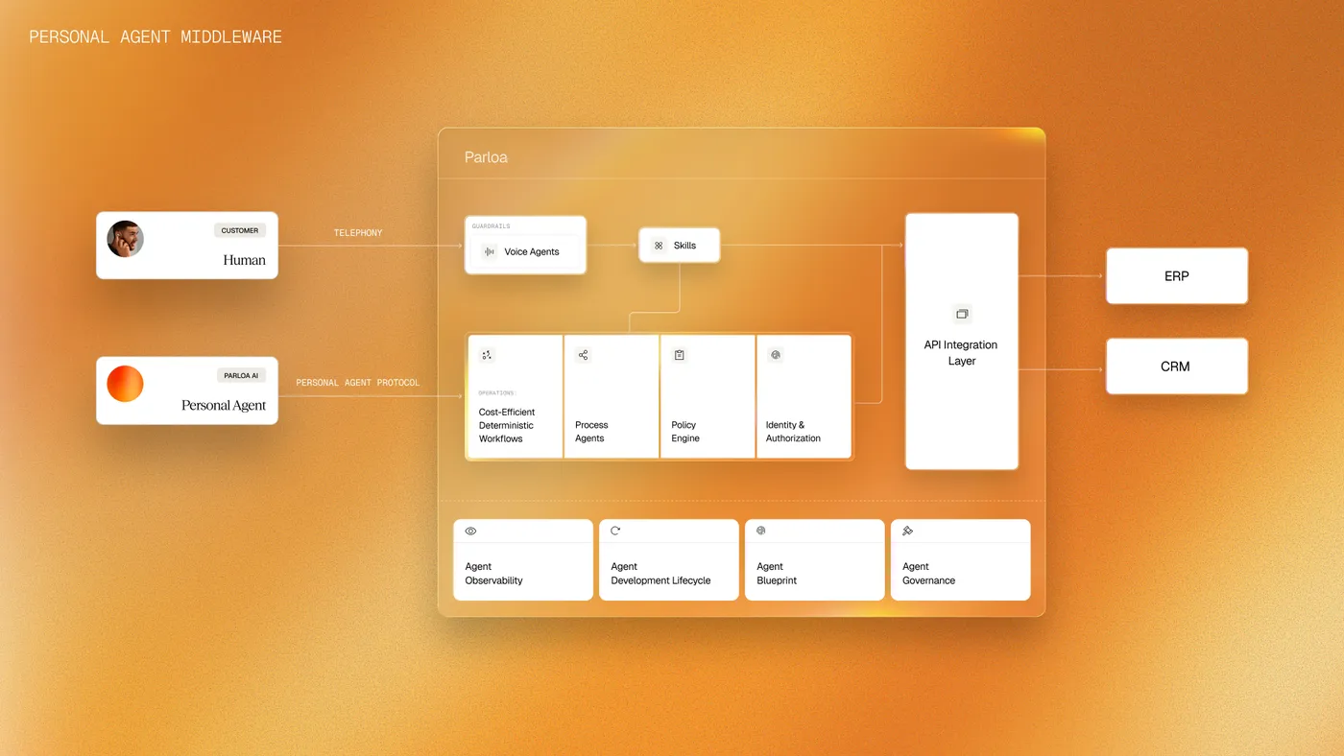This screenshot has height=756, width=1344.
Task: Select the "API Integration Layer" text
Action: tap(961, 353)
